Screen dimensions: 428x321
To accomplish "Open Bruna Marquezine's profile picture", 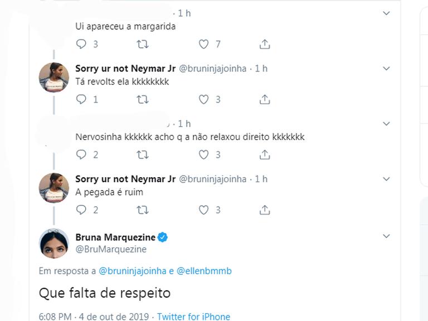I will click(54, 243).
